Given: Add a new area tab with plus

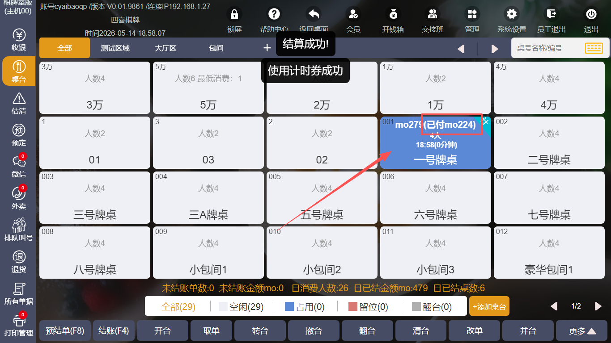Looking at the screenshot, I should click(x=267, y=48).
